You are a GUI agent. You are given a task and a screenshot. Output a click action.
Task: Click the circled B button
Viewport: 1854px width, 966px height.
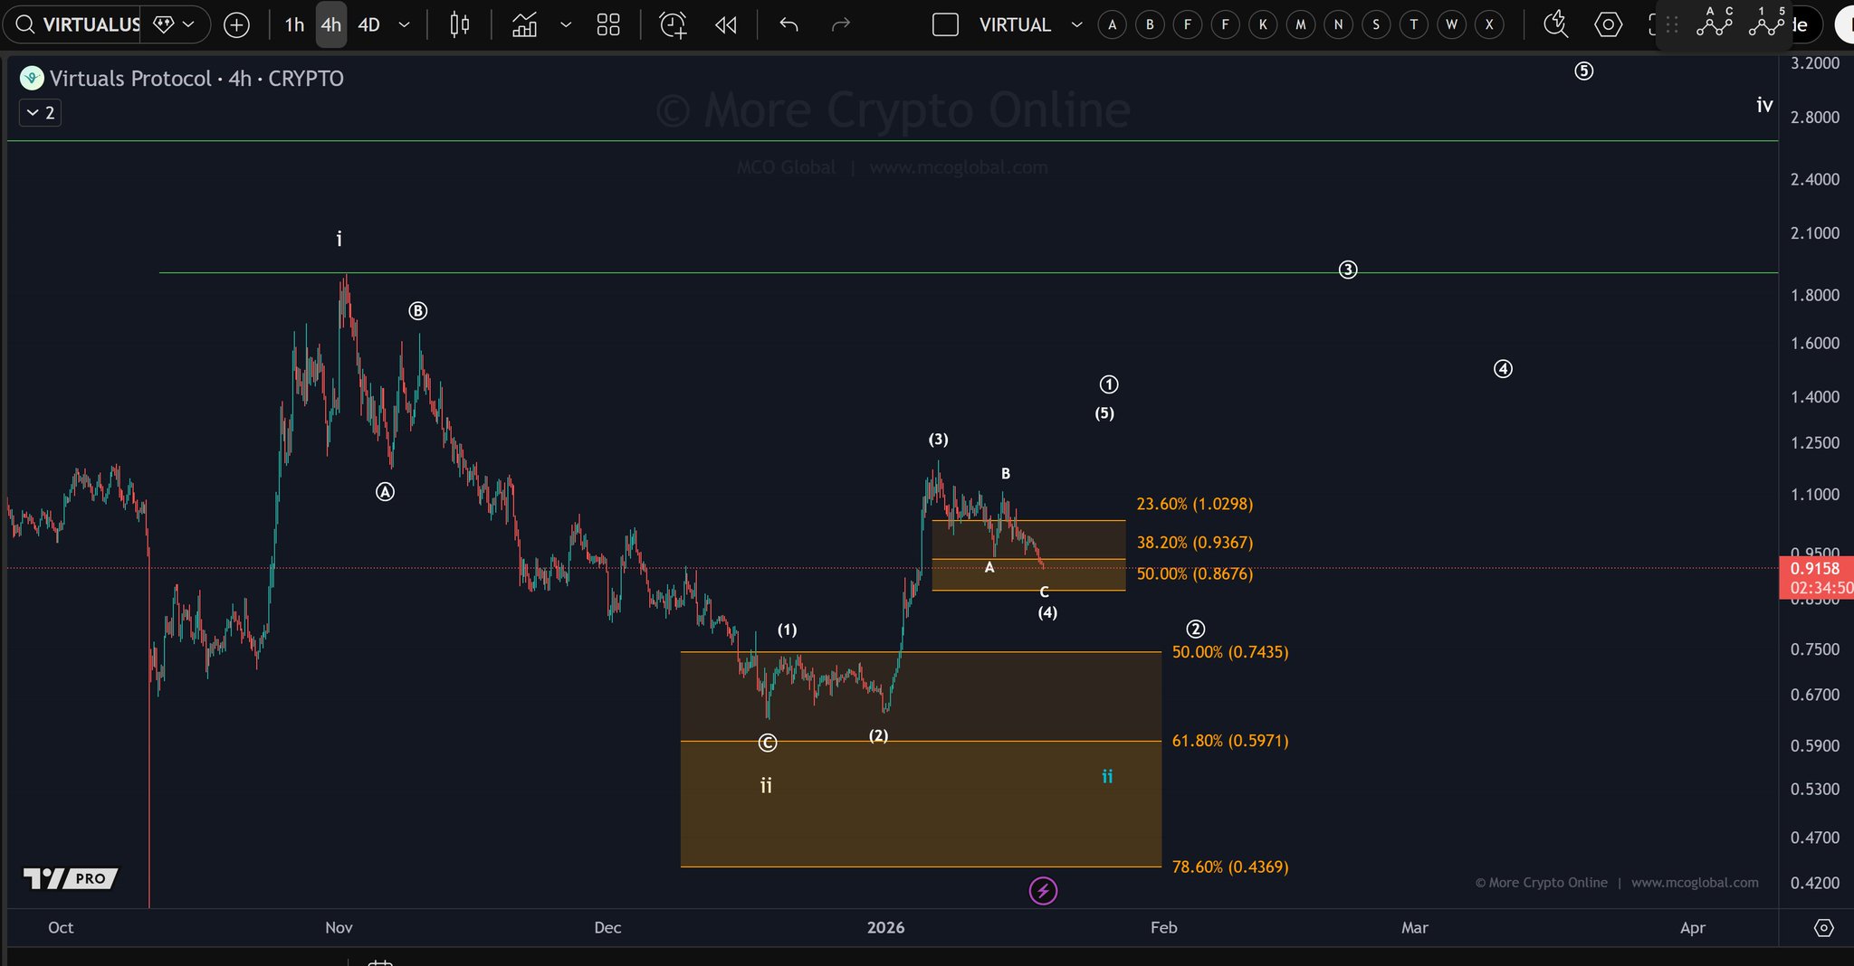(x=1150, y=24)
